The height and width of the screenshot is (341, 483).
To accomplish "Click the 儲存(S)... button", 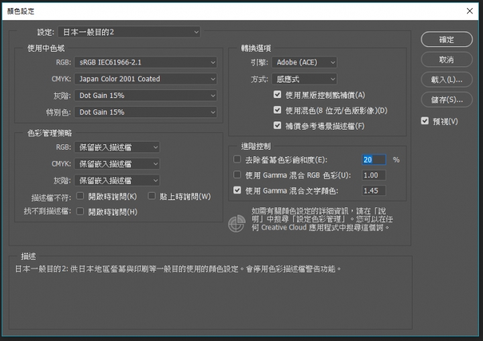I will (x=446, y=99).
